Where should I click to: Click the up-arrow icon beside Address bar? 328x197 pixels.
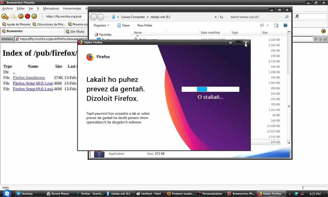pos(320,39)
